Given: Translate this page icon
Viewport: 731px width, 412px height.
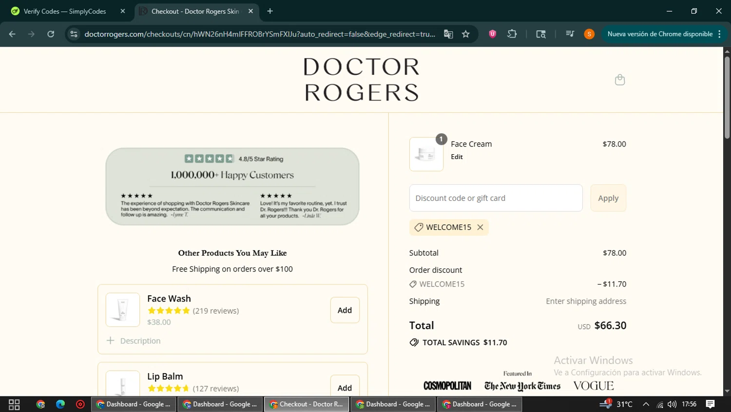Looking at the screenshot, I should tap(448, 34).
